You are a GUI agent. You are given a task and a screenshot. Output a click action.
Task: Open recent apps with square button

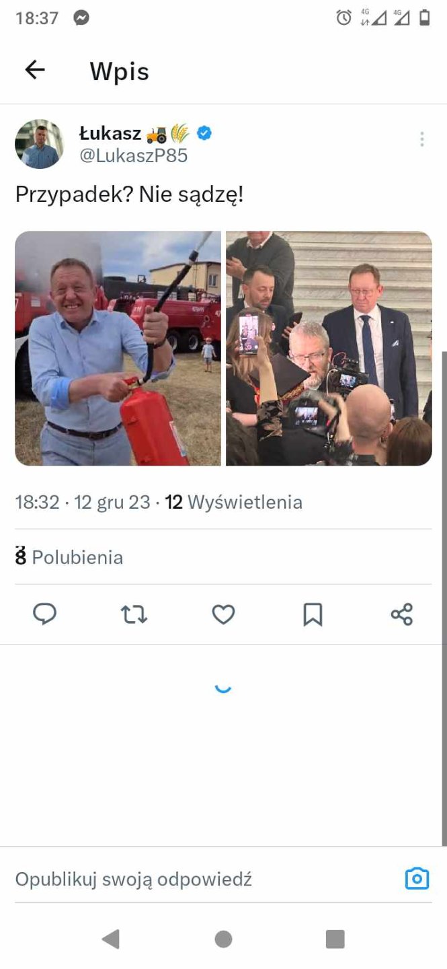click(335, 939)
